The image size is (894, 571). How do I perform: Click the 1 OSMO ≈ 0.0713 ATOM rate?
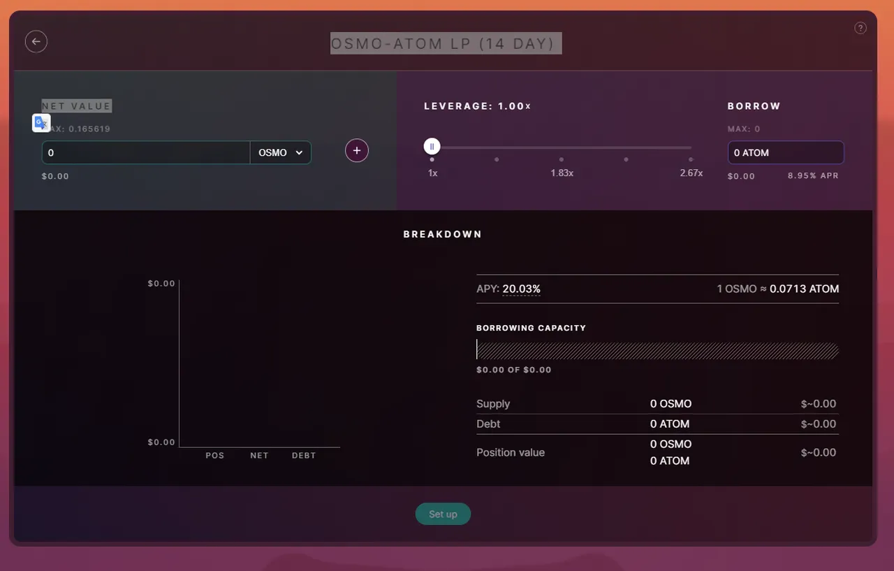(778, 289)
